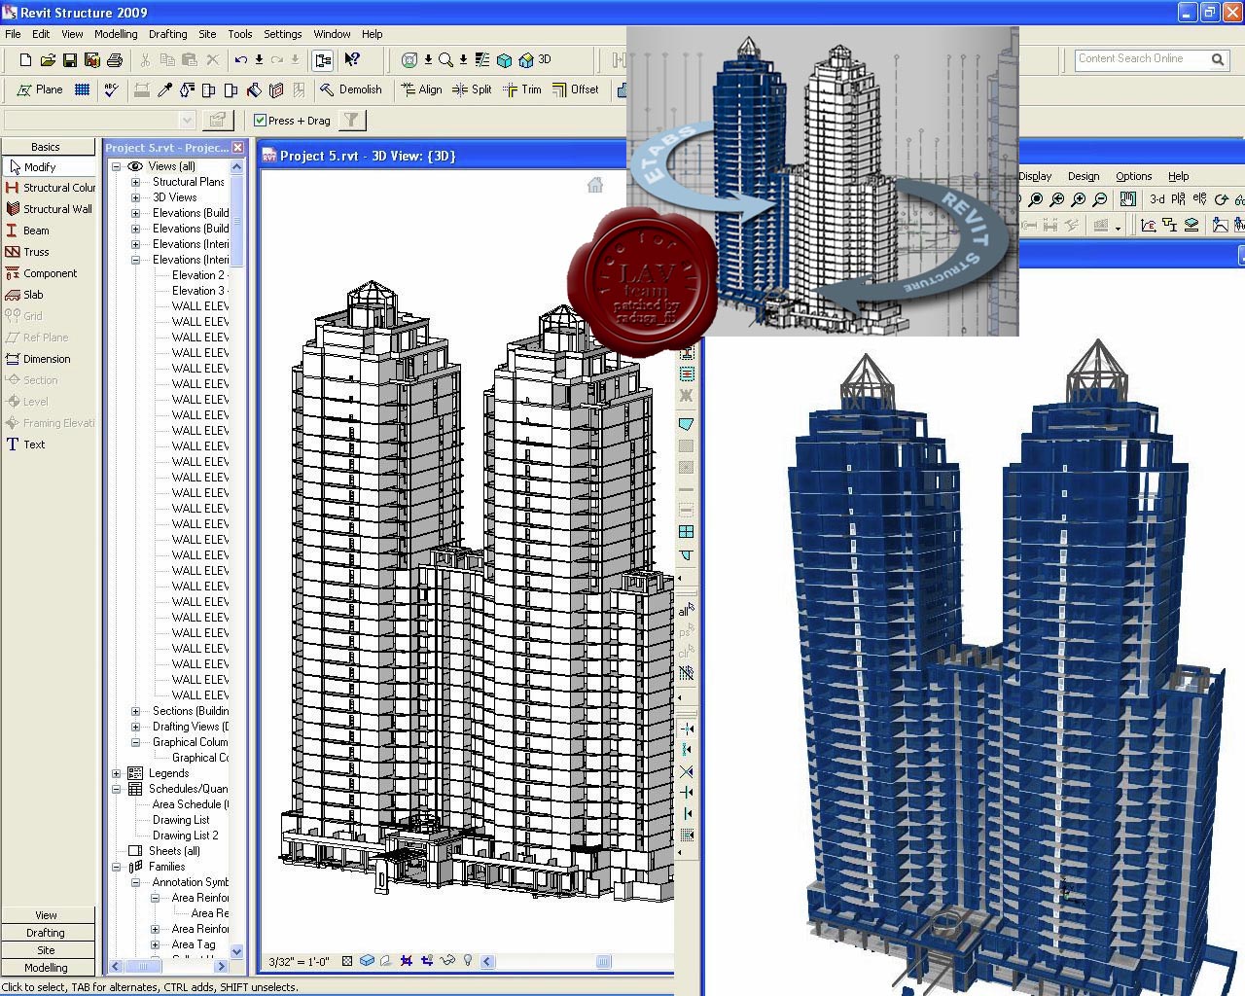Screen dimensions: 1245x996
Task: Undo the last action with the undo arrow
Action: [x=240, y=60]
